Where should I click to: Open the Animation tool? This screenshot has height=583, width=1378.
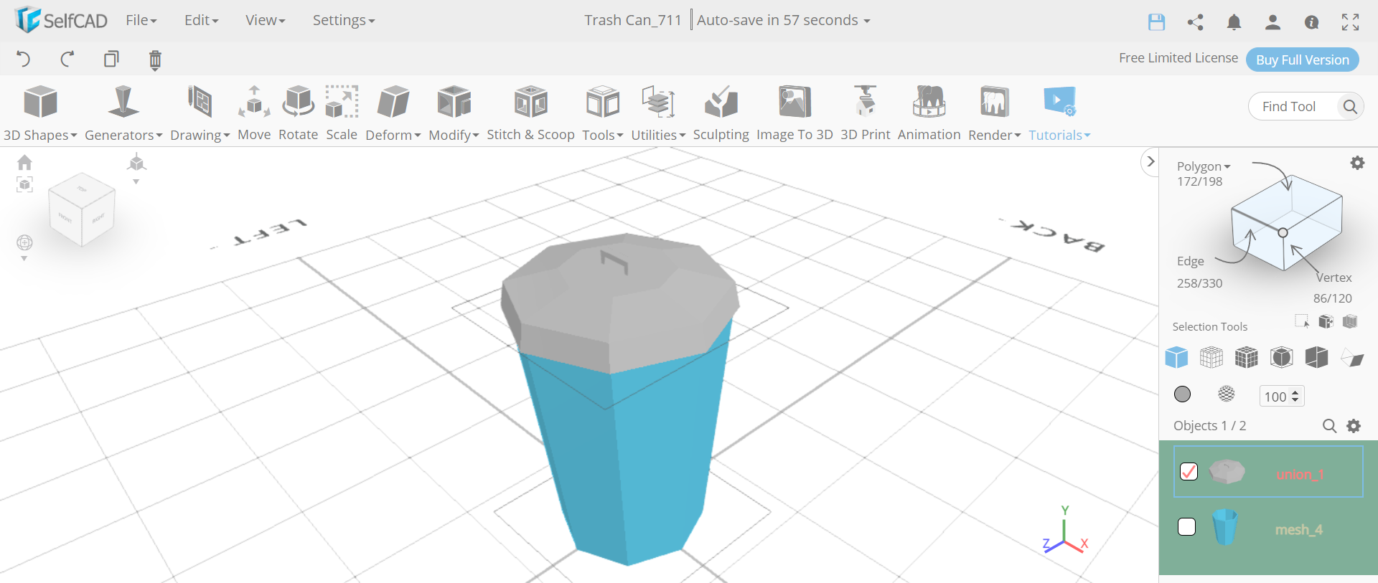pyautogui.click(x=929, y=113)
